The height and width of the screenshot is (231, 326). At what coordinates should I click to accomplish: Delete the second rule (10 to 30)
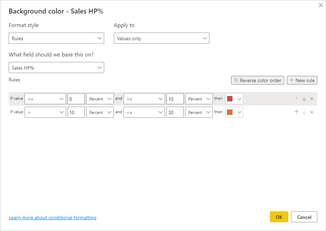tap(312, 112)
